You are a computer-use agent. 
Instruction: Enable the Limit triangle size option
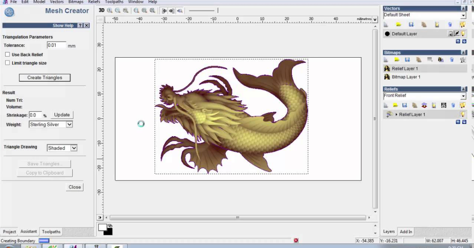(7, 63)
